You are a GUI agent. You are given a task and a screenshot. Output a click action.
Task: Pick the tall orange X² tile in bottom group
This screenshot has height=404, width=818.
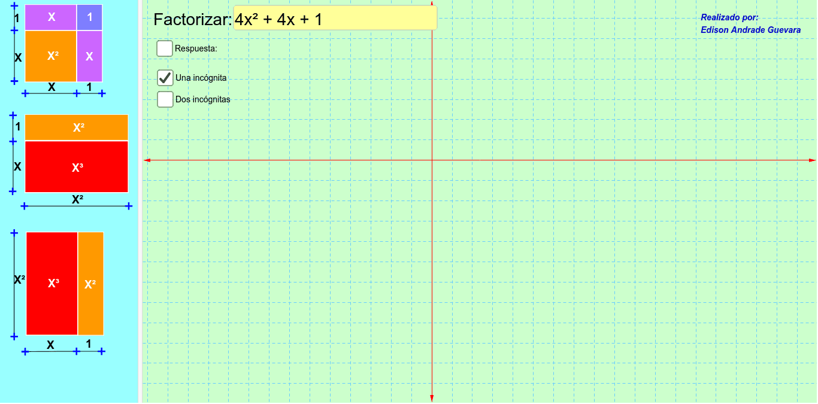91,284
